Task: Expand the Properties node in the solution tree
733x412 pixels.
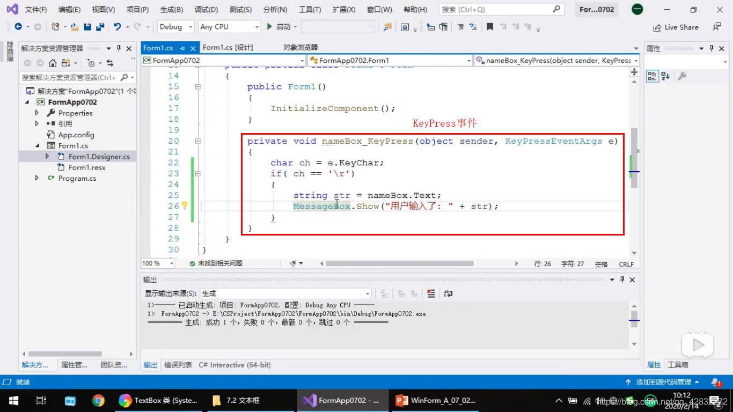Action: (x=37, y=113)
